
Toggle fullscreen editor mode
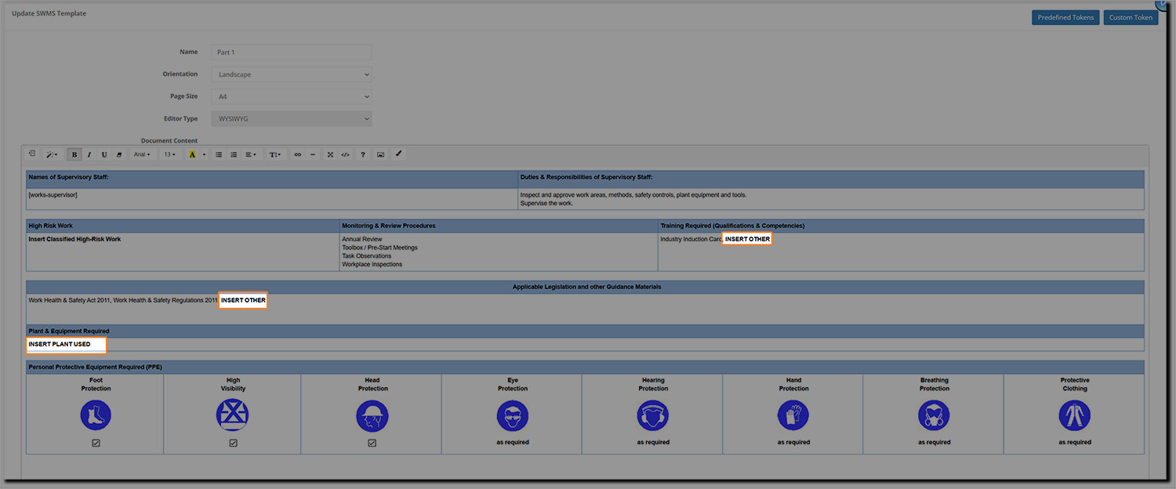pos(330,154)
